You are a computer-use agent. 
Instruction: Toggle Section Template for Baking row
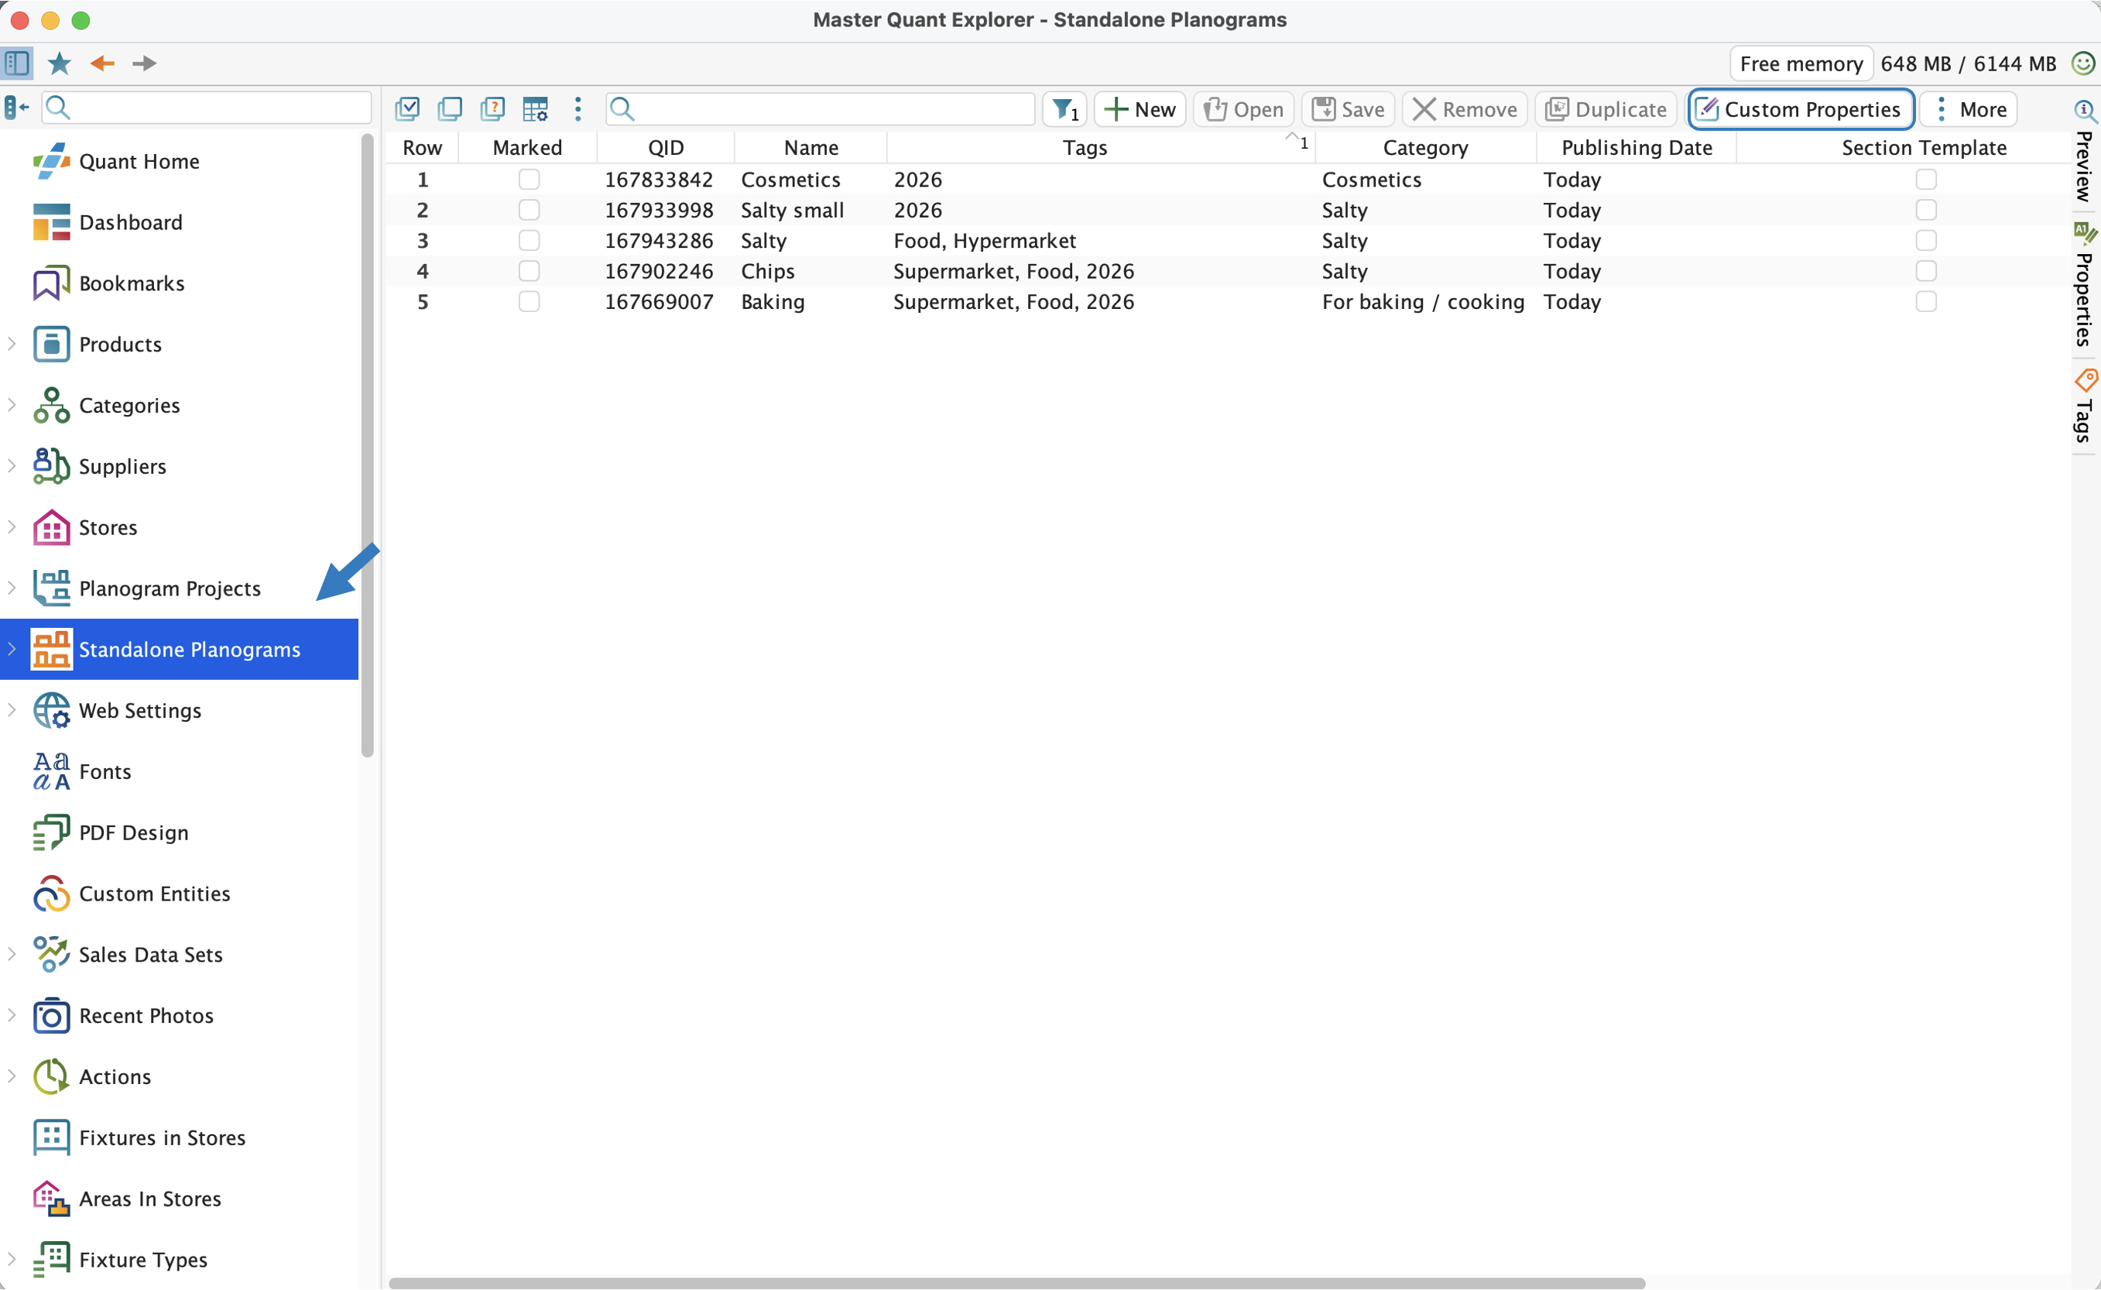(1925, 302)
